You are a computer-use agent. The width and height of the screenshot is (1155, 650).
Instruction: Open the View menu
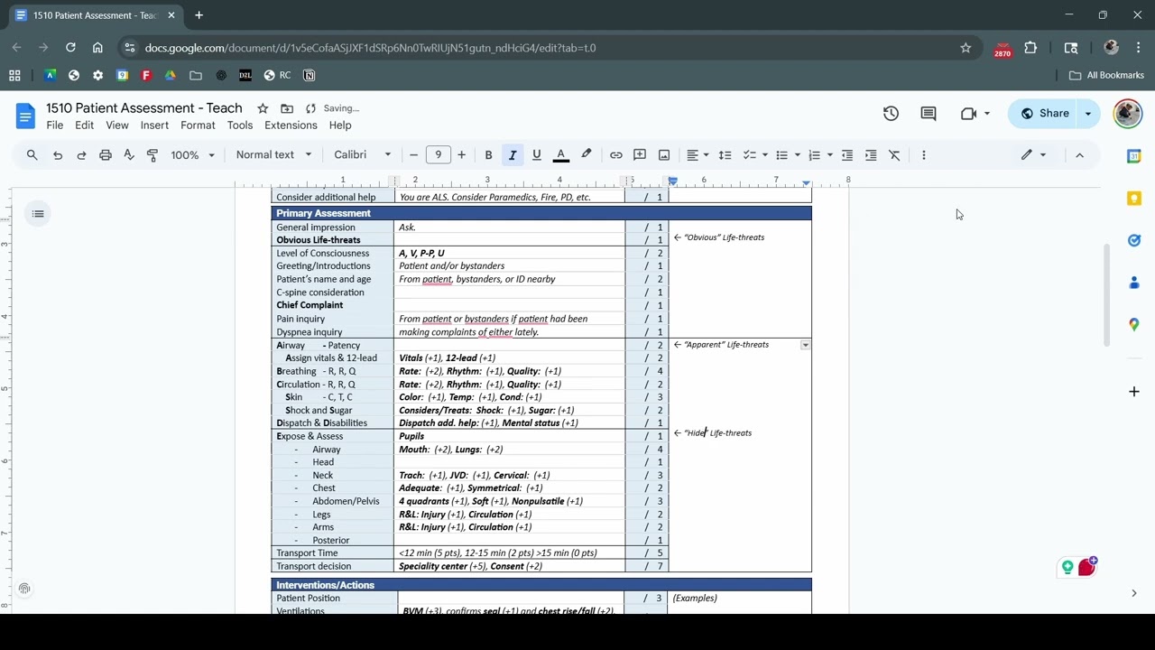[x=117, y=125]
